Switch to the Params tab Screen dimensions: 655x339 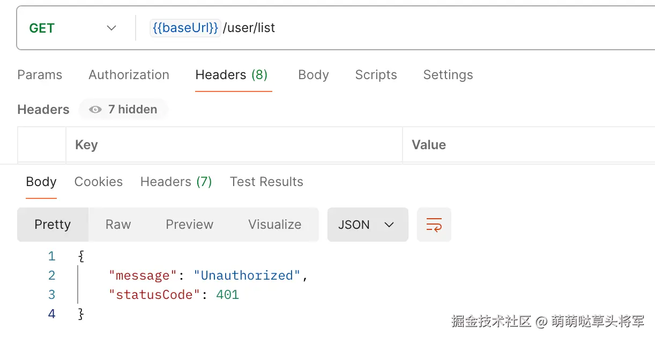coord(40,75)
